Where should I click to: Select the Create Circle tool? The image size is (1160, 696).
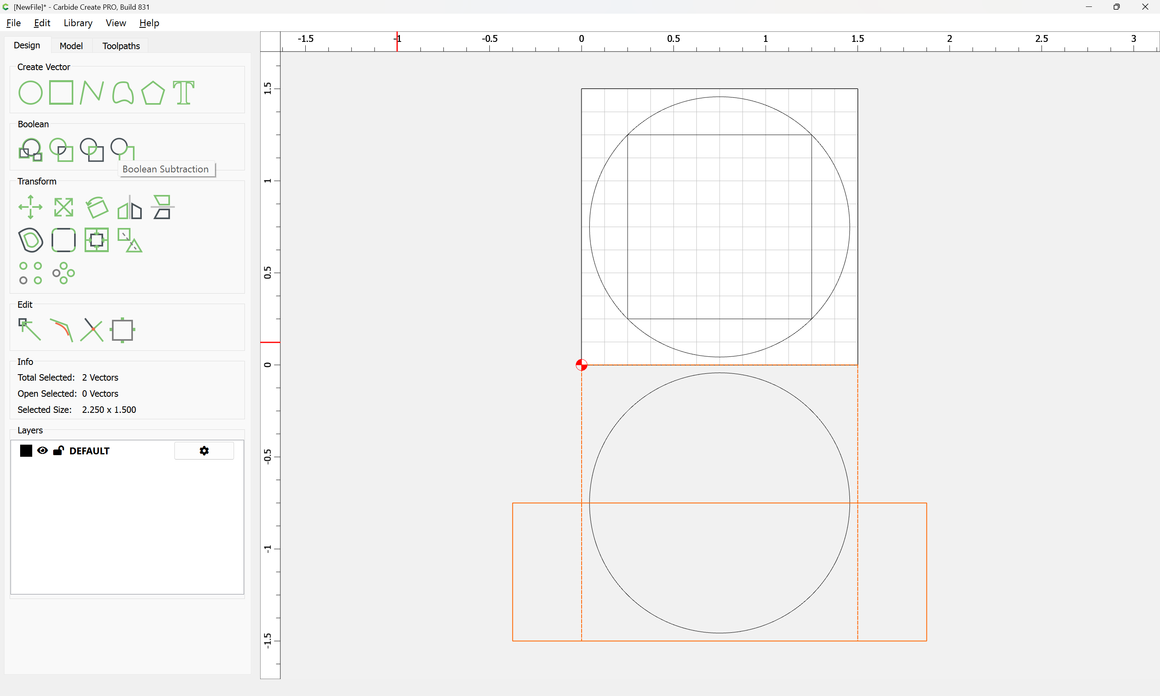pos(30,92)
